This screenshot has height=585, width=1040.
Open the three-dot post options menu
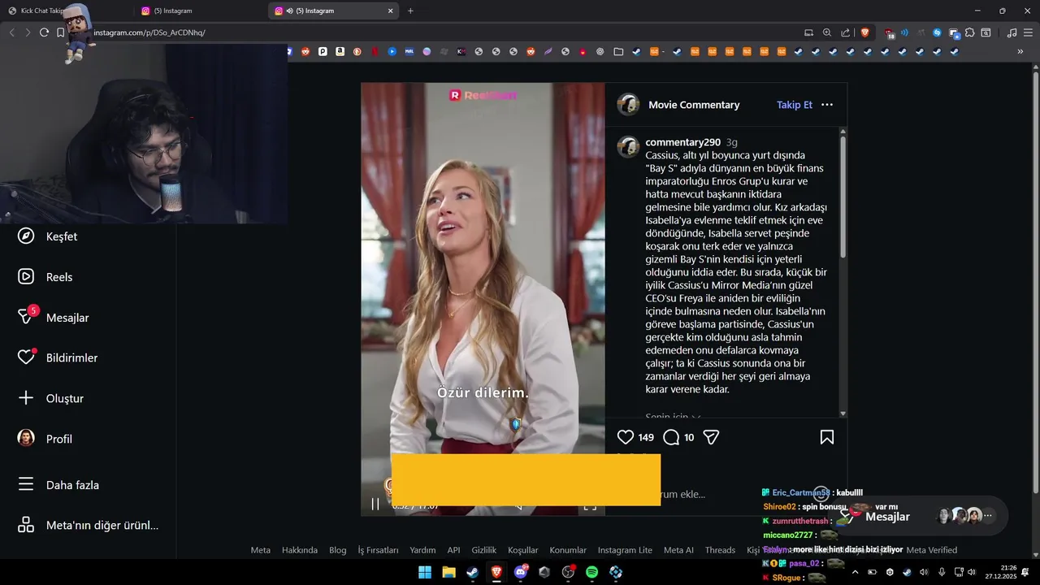[827, 105]
